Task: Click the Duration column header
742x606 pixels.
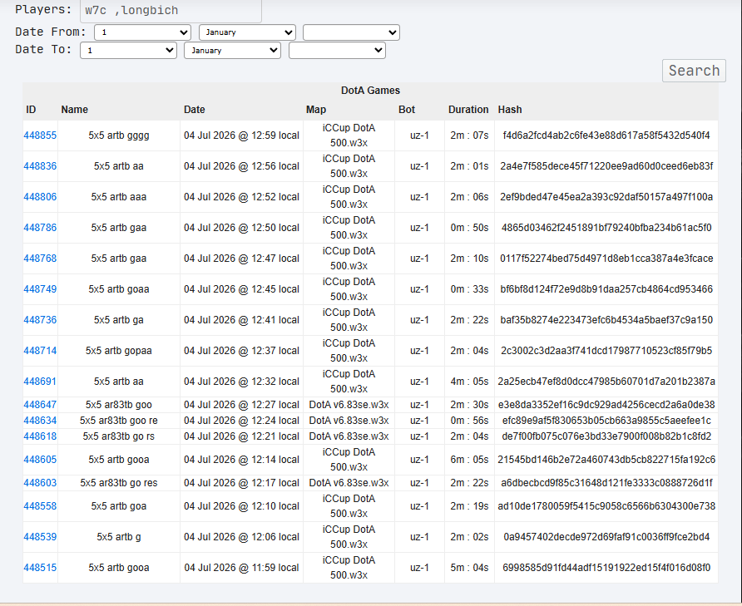Action: pos(468,110)
